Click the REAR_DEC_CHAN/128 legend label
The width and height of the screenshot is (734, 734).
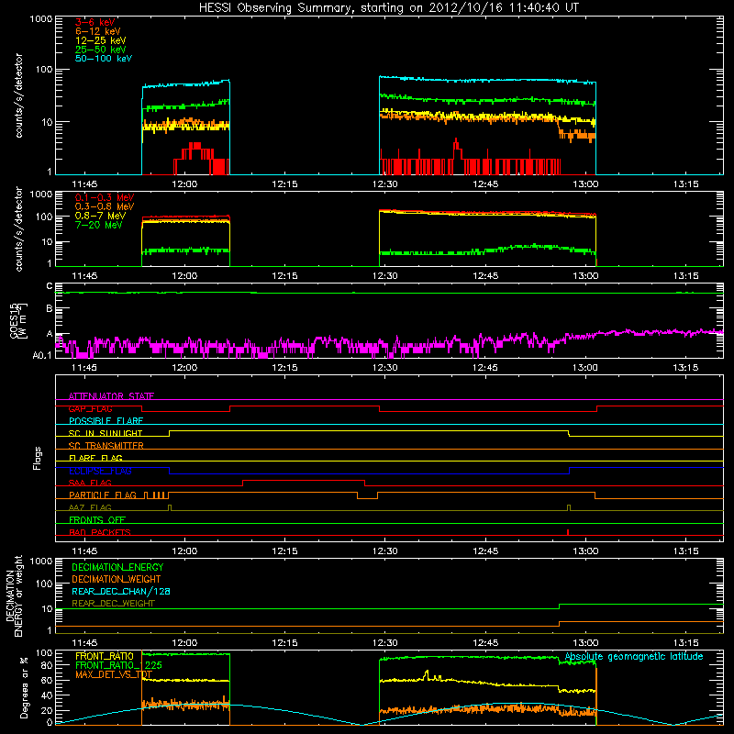pos(121,591)
